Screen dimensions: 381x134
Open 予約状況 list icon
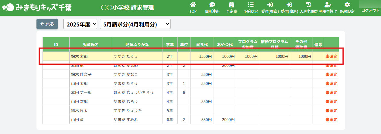click(250, 5)
